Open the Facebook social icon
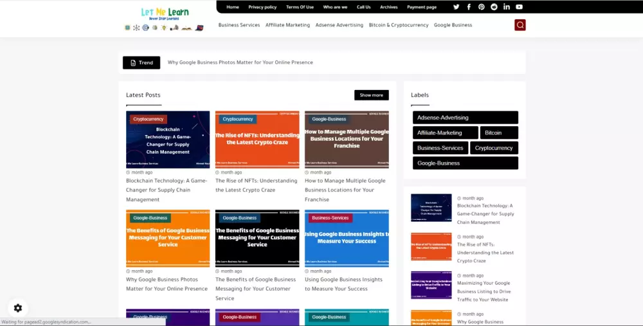The height and width of the screenshot is (326, 643). 469,7
